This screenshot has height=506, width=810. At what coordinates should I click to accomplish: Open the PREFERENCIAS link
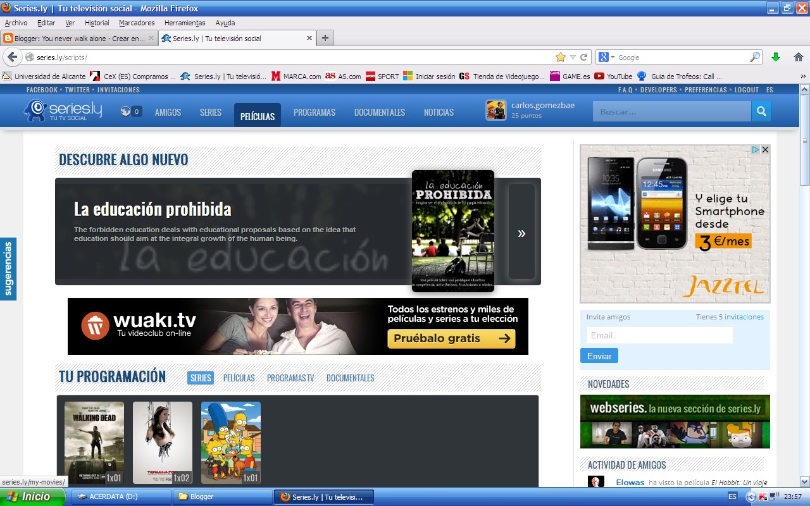(706, 90)
